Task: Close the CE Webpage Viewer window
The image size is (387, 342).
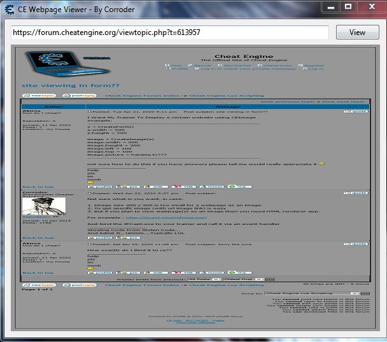Action: pyautogui.click(x=372, y=6)
